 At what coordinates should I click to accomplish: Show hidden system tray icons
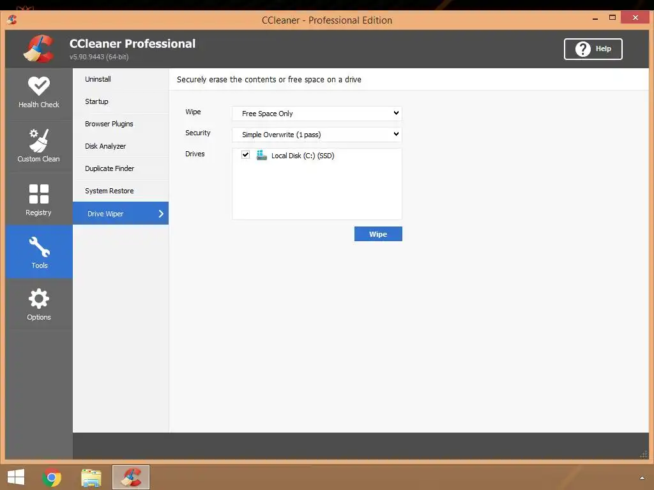click(642, 478)
